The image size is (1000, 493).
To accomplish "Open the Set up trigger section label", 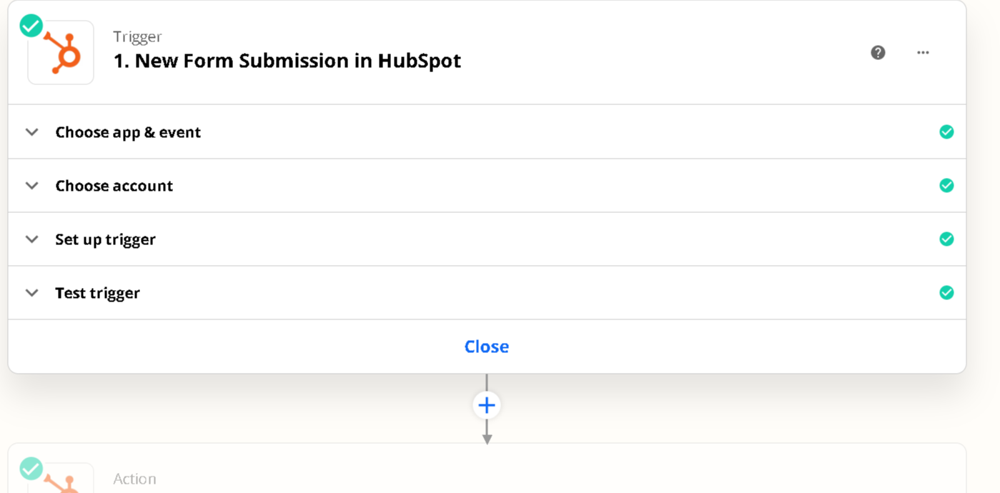I will tap(105, 239).
